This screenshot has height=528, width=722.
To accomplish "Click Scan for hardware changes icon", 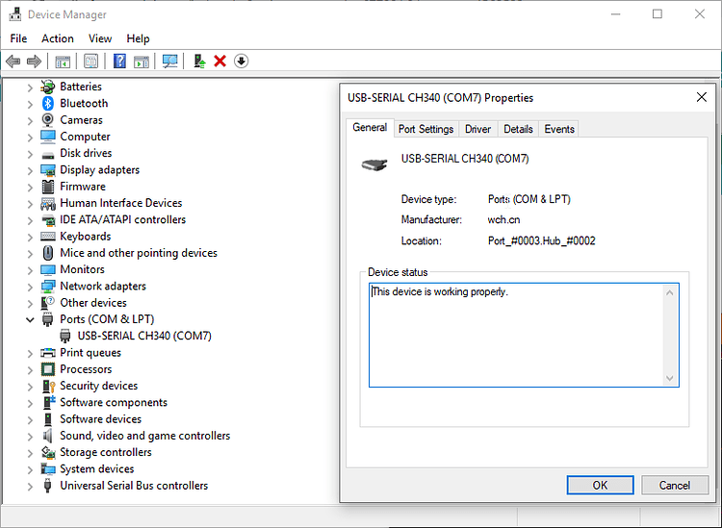I will tap(169, 62).
